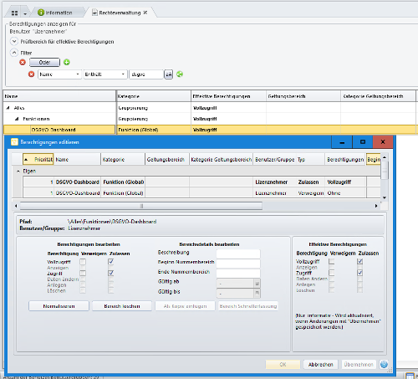This screenshot has height=379, width=418.
Task: Toggle case-sensitive filter icon
Action: pyautogui.click(x=168, y=74)
